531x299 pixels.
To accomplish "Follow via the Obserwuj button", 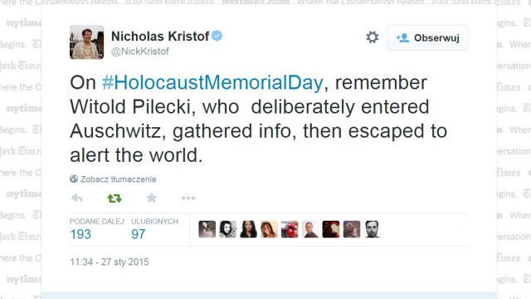I will (x=428, y=37).
